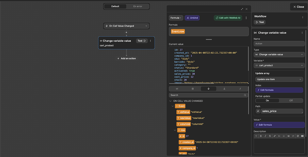The image size is (308, 157).
Task: Click the bold icon in Description toolbar
Action: click(x=261, y=136)
